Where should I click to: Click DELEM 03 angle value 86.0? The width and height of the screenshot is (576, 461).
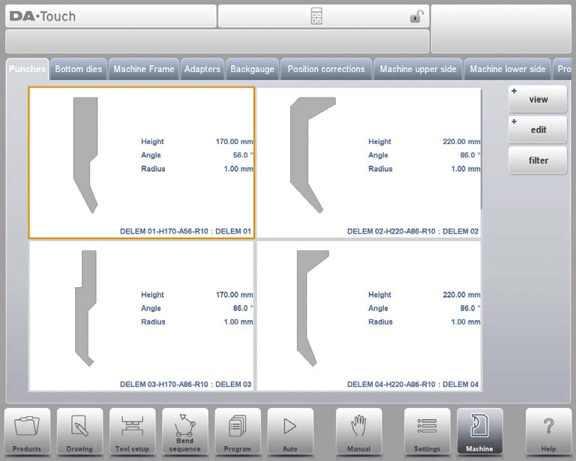(x=243, y=308)
